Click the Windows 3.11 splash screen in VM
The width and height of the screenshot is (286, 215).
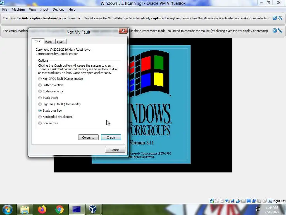[159, 104]
